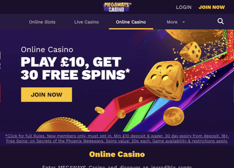Click the search magnifier icon
This screenshot has width=234, height=168.
tap(221, 21)
